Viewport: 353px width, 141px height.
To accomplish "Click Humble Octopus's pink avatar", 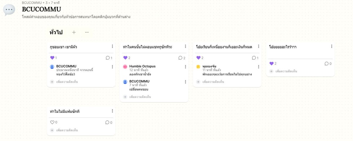I will 125,67.
